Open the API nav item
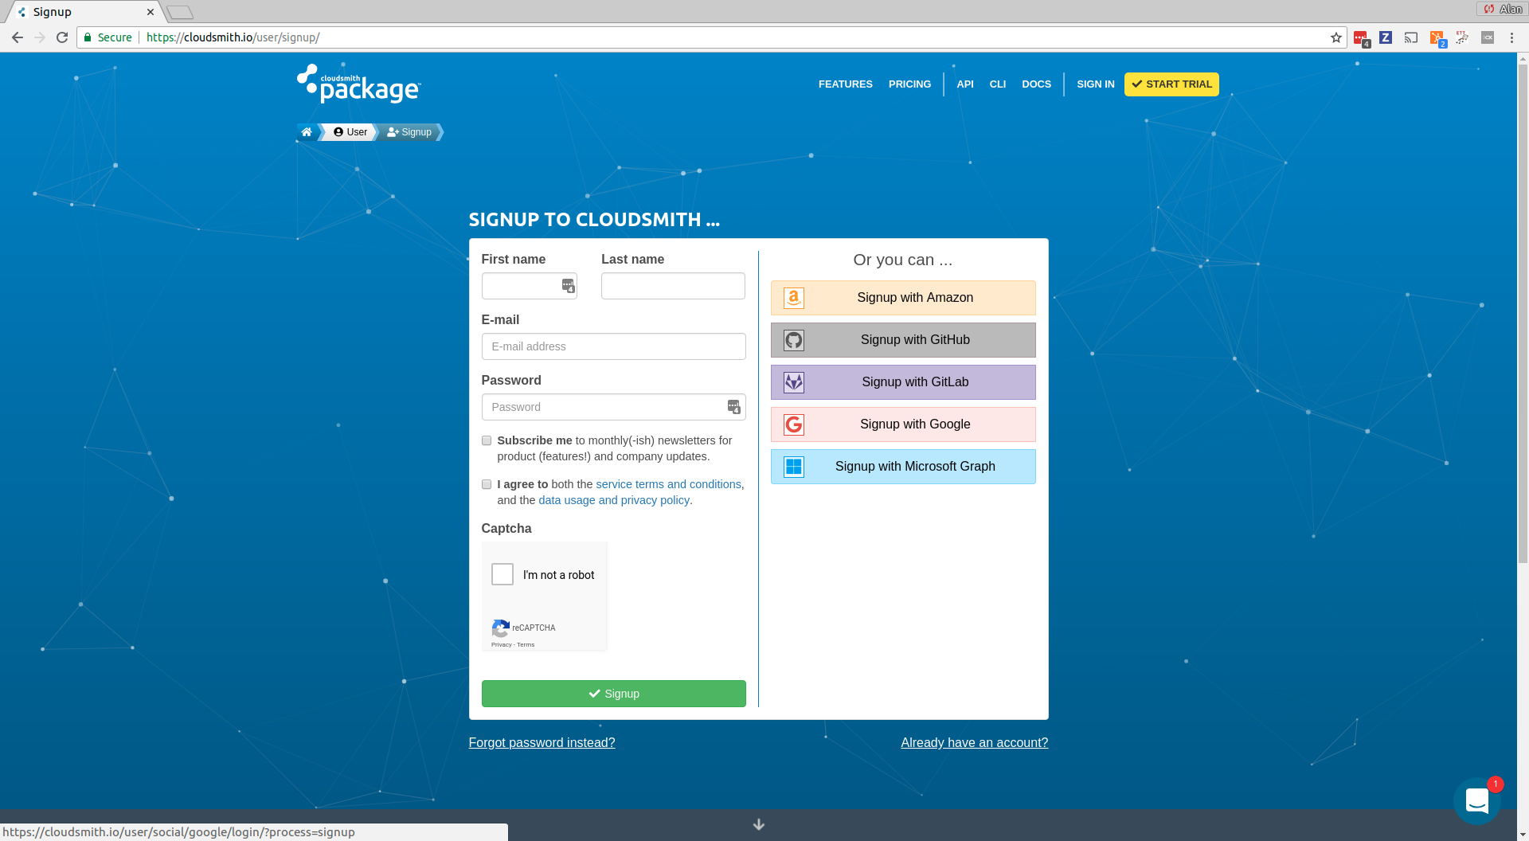 965,84
